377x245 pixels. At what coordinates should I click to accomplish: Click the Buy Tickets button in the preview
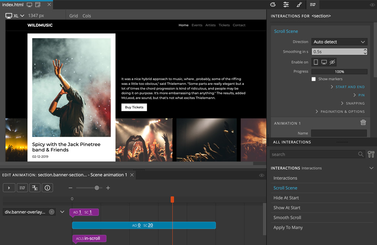click(134, 107)
